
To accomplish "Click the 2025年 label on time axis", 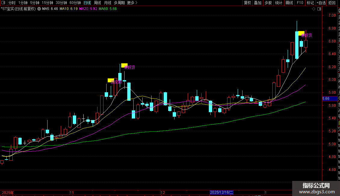I will coord(8,192).
